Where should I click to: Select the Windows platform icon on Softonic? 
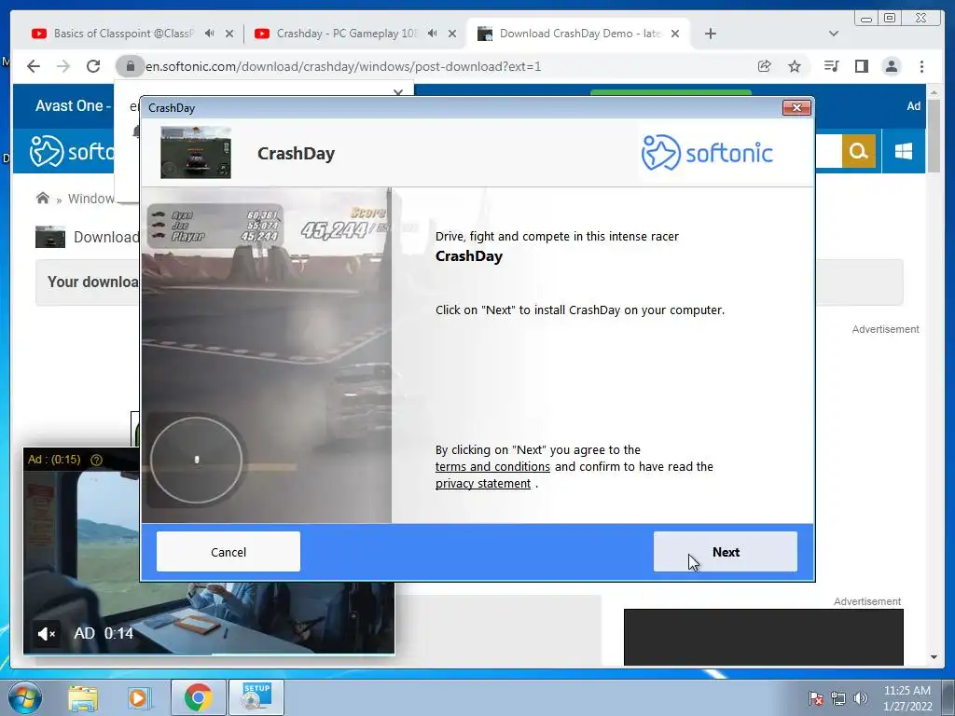(904, 151)
